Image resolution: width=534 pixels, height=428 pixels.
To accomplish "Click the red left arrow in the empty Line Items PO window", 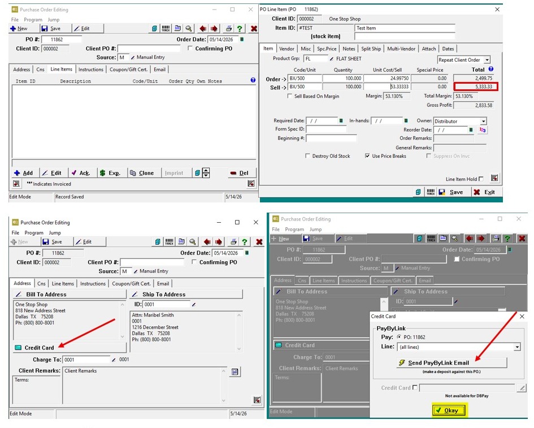I will point(203,29).
